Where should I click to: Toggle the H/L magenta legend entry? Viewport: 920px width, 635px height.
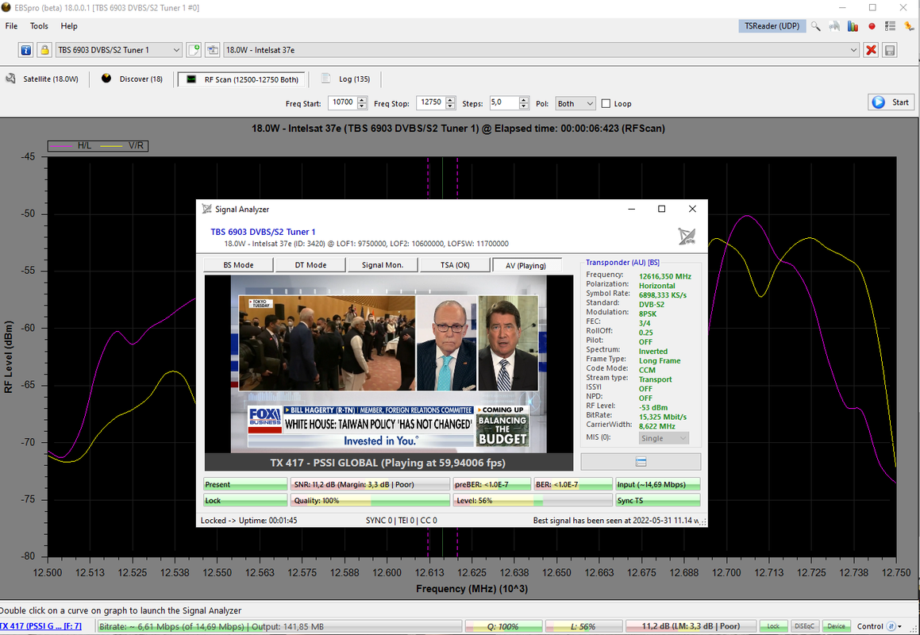coord(71,145)
